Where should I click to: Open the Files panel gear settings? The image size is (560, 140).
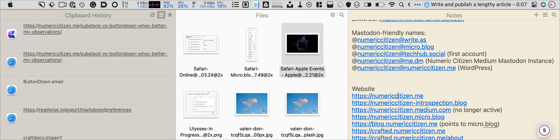[333, 15]
